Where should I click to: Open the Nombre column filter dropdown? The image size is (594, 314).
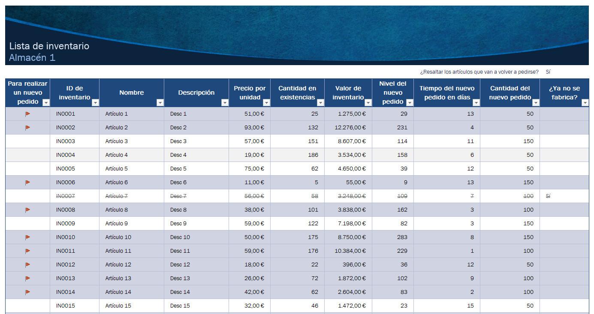[x=160, y=102]
